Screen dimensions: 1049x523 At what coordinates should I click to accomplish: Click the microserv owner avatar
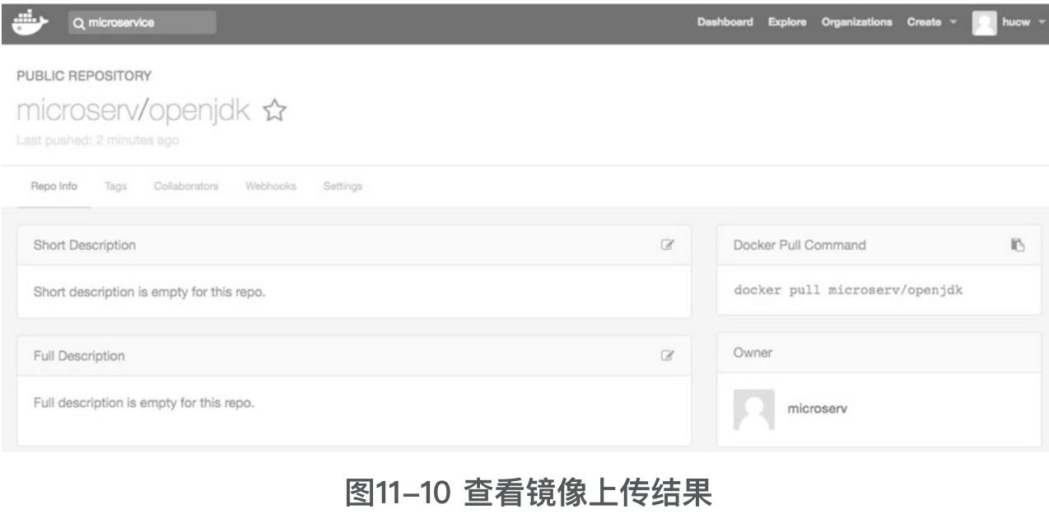[x=753, y=410]
